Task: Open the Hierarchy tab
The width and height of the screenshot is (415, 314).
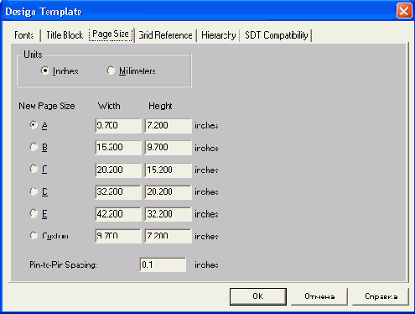Action: coord(218,35)
